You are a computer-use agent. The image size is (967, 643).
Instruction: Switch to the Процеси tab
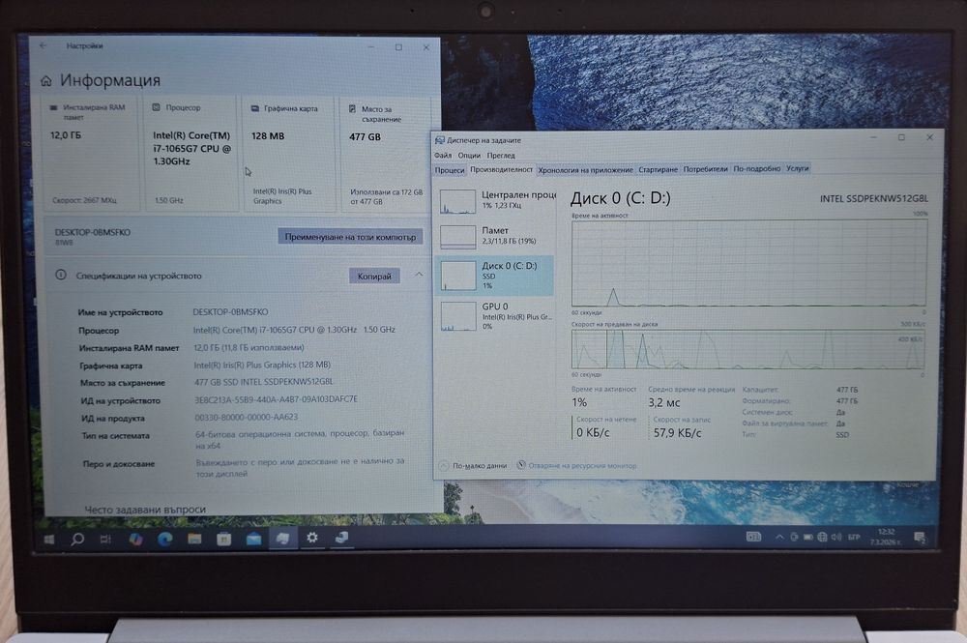(450, 170)
